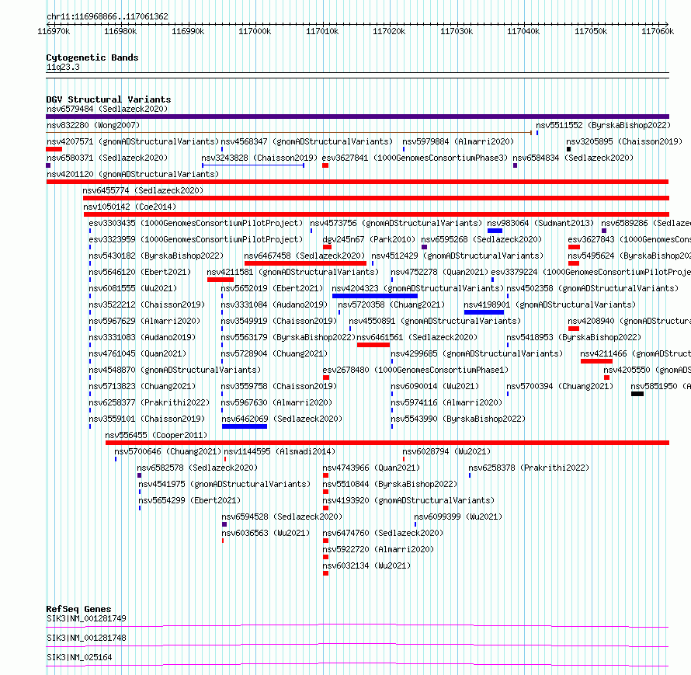Screen dimensions: 691x675
Task: Click nsv6032134 (Wu2021) label
Action: tap(366, 565)
